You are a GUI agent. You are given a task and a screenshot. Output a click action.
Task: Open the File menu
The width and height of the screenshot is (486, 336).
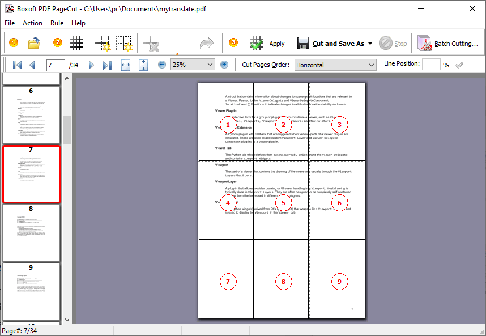(x=10, y=23)
